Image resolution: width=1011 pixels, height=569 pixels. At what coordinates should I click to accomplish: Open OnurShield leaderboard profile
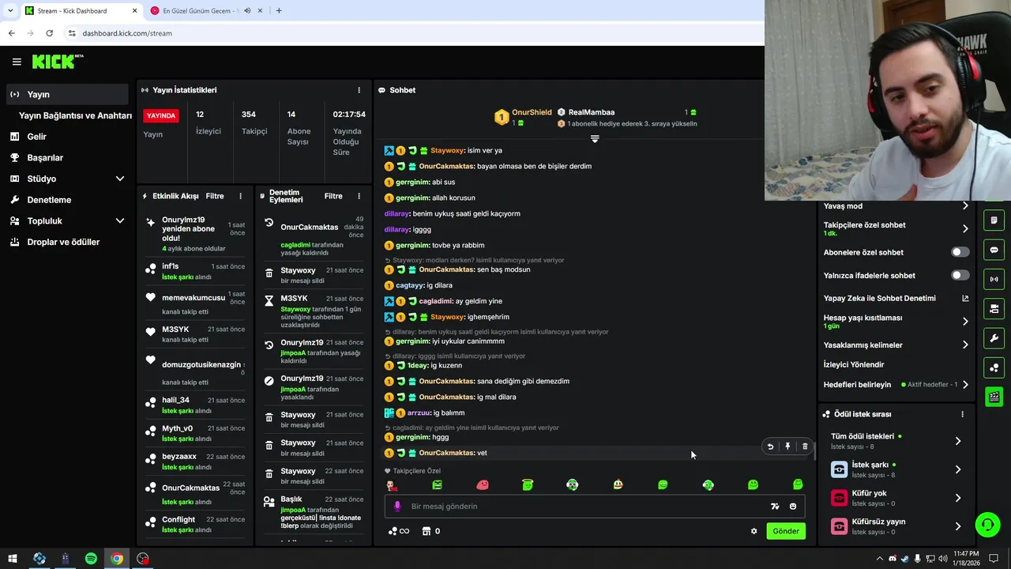point(532,112)
